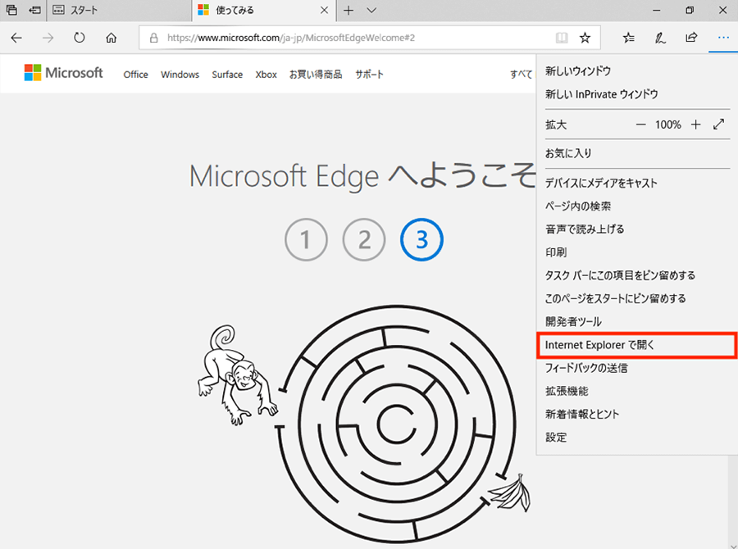This screenshot has height=549, width=738.
Task: Open 拡張機能 menu item
Action: pyautogui.click(x=637, y=391)
